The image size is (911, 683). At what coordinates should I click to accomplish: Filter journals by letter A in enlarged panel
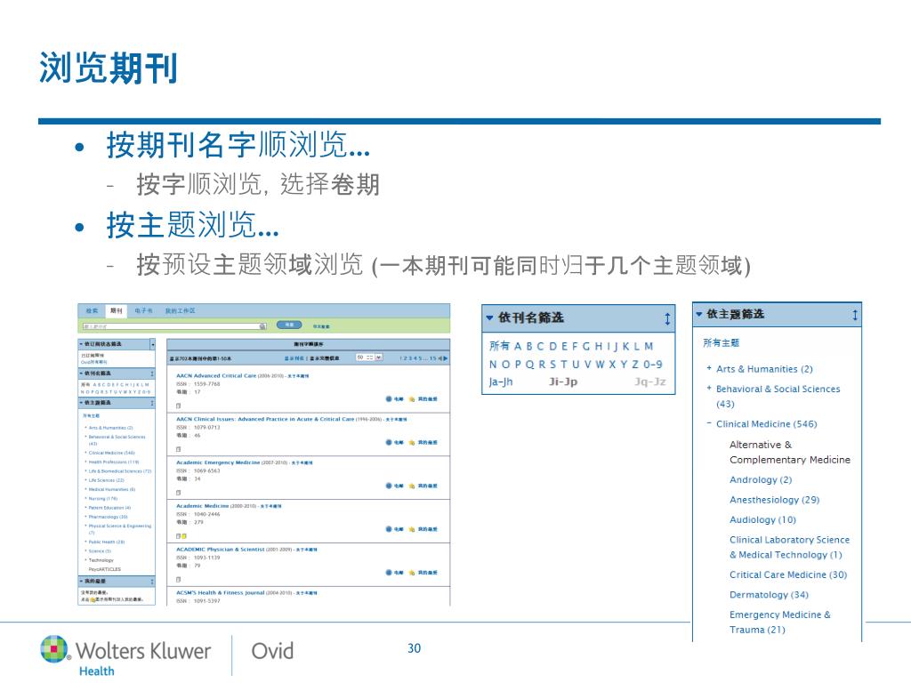pyautogui.click(x=519, y=347)
